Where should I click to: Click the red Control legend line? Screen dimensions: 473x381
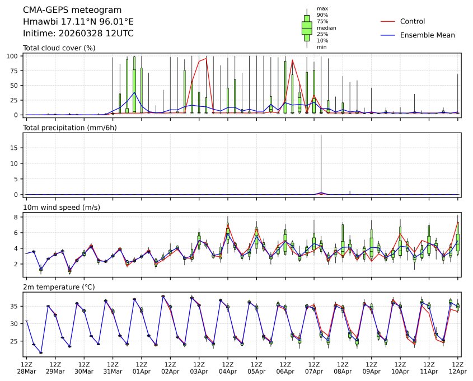pos(388,21)
